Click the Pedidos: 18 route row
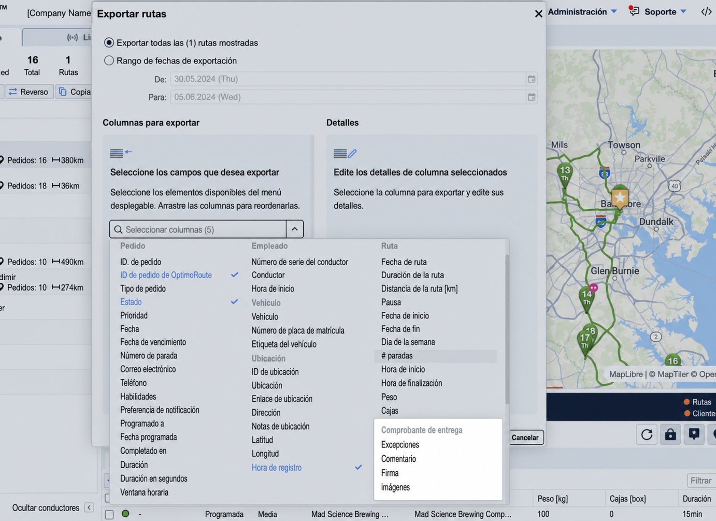This screenshot has height=521, width=716. (x=46, y=186)
